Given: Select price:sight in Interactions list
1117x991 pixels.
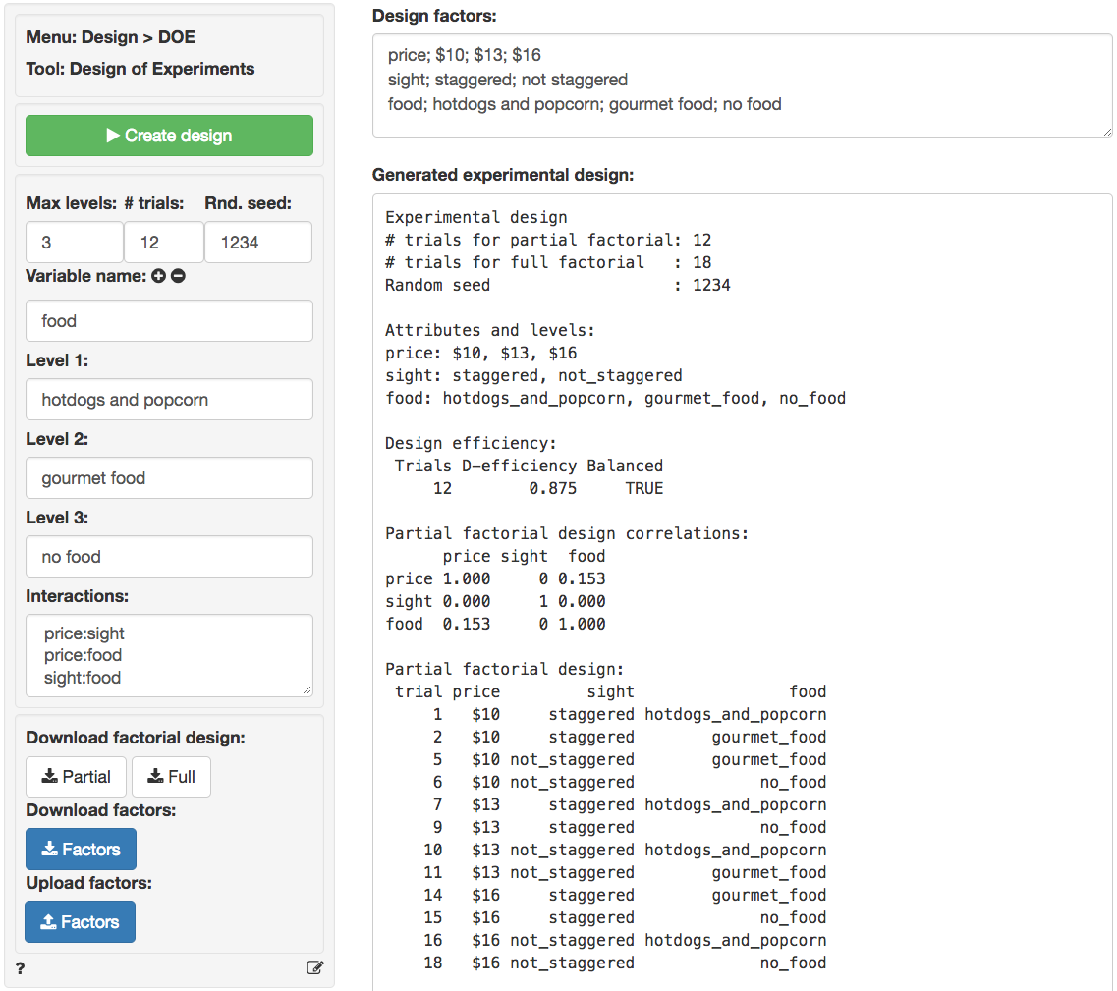Looking at the screenshot, I should pos(84,634).
